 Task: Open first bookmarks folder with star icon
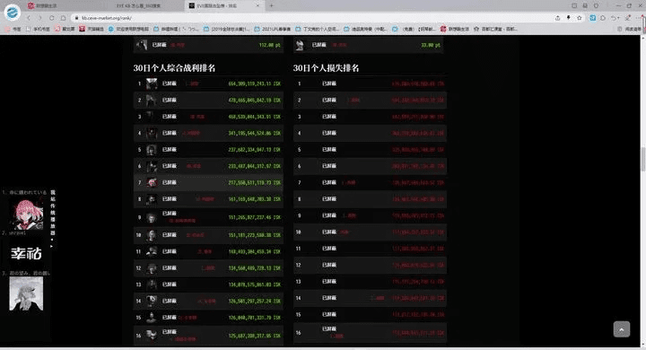(13, 30)
